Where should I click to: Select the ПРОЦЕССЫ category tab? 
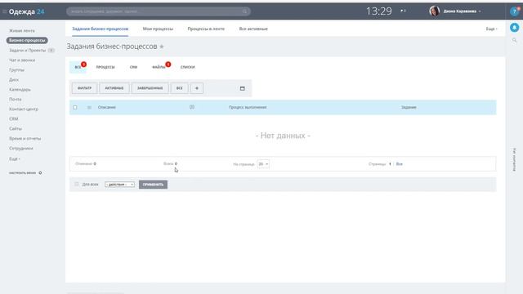pos(105,67)
